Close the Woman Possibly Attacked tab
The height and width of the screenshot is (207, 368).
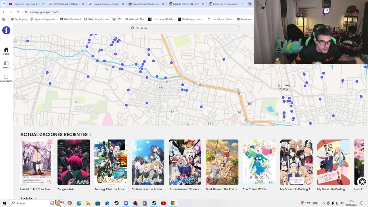[x=83, y=4]
